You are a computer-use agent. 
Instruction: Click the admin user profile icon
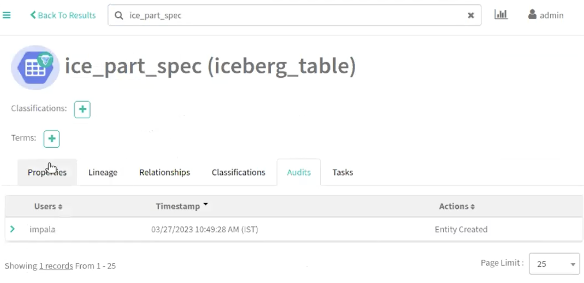[532, 14]
